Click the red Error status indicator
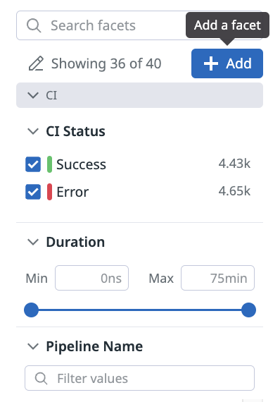280x402 pixels. point(50,192)
